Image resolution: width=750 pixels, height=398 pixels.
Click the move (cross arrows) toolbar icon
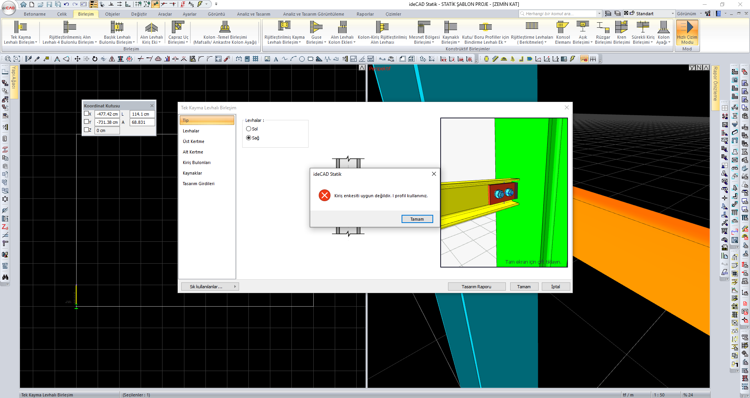coord(77,59)
